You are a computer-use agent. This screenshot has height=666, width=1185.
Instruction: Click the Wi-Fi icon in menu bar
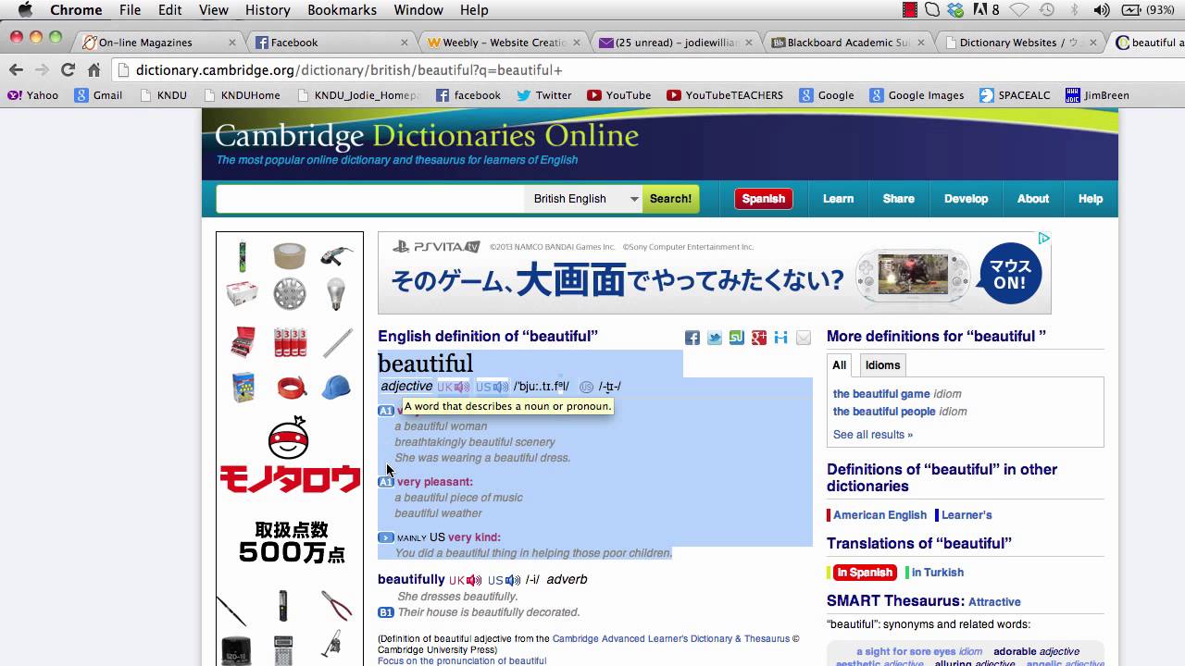[x=1019, y=10]
